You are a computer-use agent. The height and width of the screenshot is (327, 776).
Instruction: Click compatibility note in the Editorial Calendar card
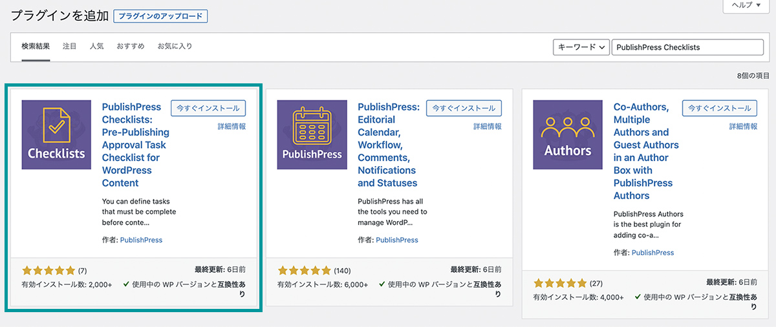440,289
